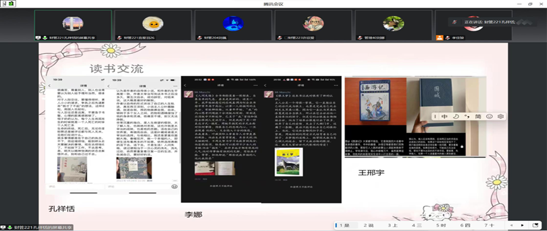Select the 财管221 egg-avatar participant tile
This screenshot has width=547, height=231.
pyautogui.click(x=153, y=25)
